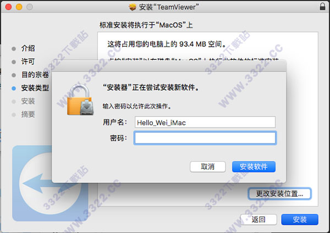330x233 pixels.
Task: Click the padlock icon in the title bar
Action: pyautogui.click(x=322, y=6)
